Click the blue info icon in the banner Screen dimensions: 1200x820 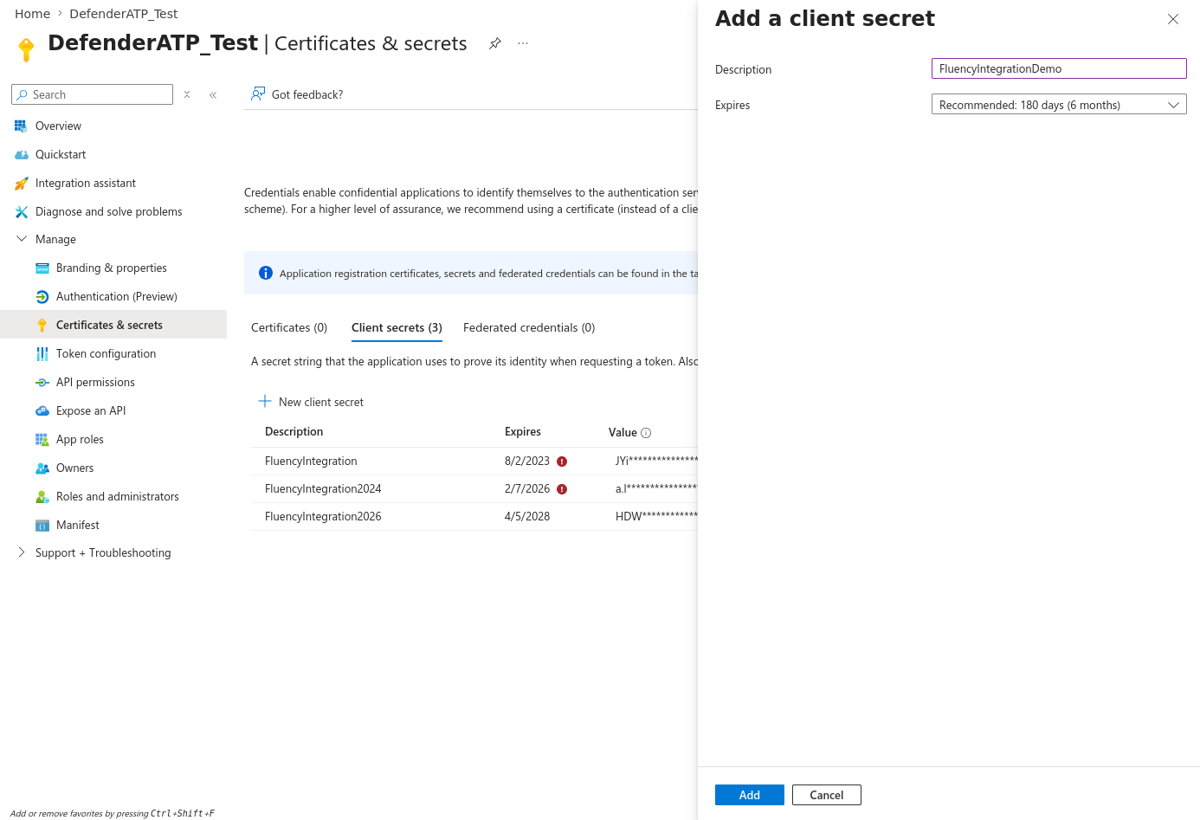pos(266,273)
